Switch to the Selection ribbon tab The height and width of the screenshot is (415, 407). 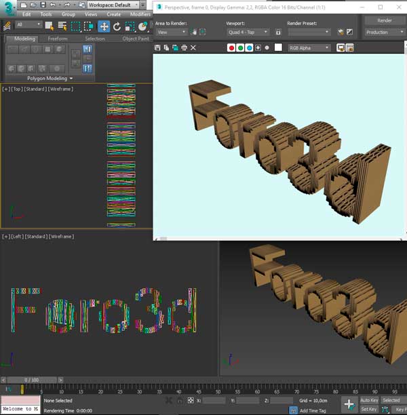(x=95, y=39)
